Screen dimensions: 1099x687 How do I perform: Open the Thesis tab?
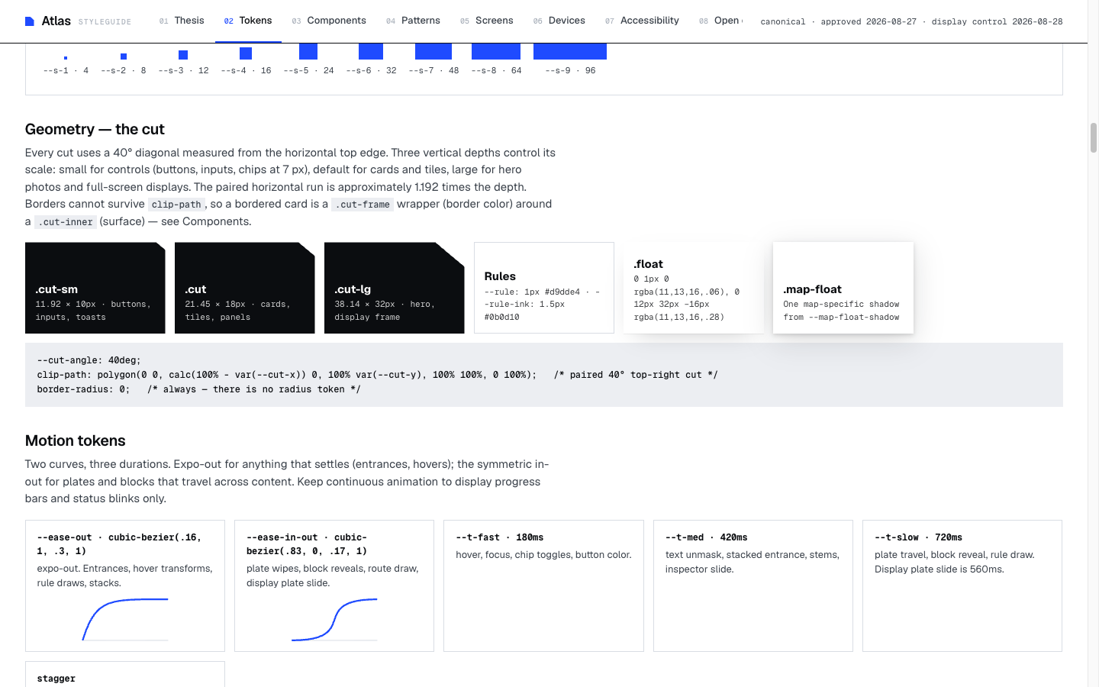click(x=182, y=21)
